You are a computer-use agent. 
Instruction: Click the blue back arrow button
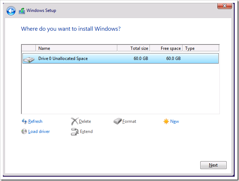11,11
